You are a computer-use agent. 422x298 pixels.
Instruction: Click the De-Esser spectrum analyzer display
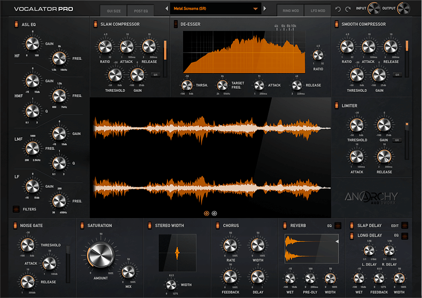(x=244, y=52)
